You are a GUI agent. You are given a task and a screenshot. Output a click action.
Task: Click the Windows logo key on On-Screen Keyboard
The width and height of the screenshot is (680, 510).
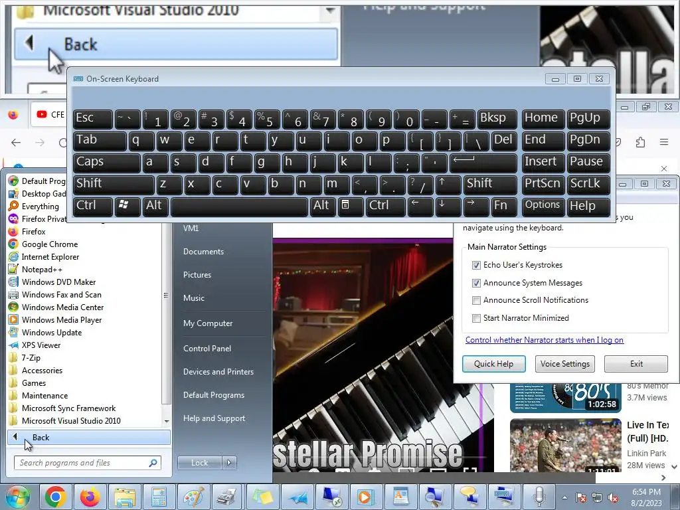[x=127, y=206]
